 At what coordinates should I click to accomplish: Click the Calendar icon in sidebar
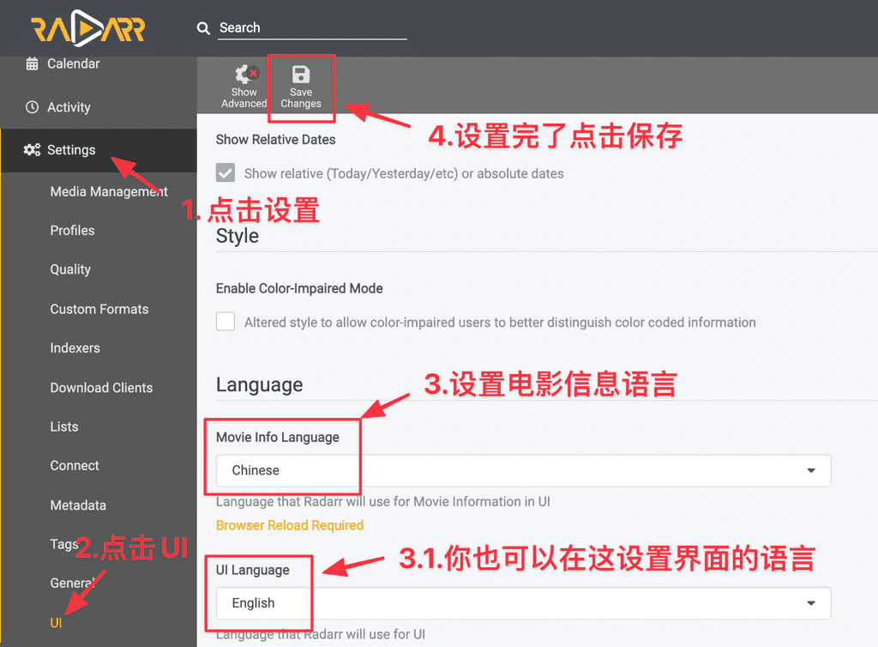(33, 63)
